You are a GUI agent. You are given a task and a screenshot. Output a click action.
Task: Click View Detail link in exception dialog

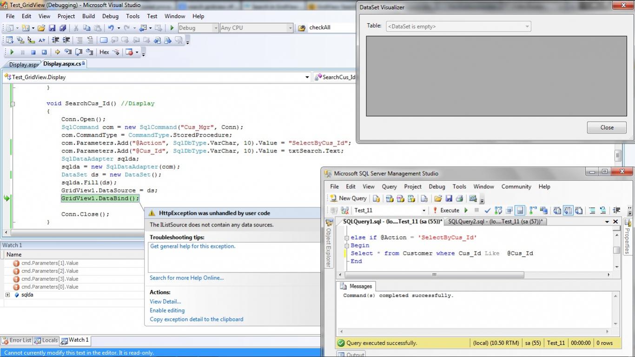(165, 302)
